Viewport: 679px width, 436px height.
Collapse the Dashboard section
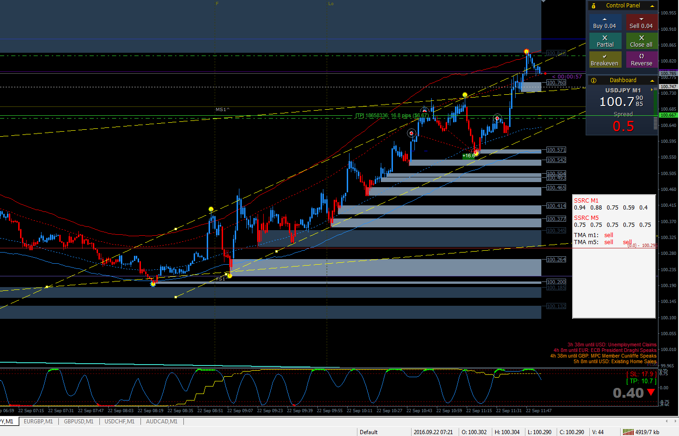pos(652,81)
